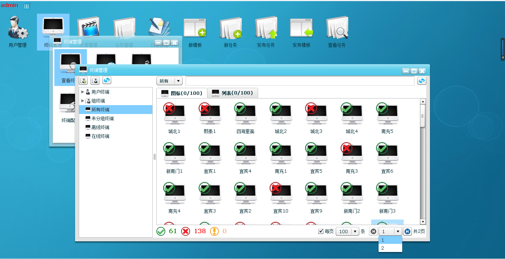Select terminal 宜宾3

coord(210,198)
